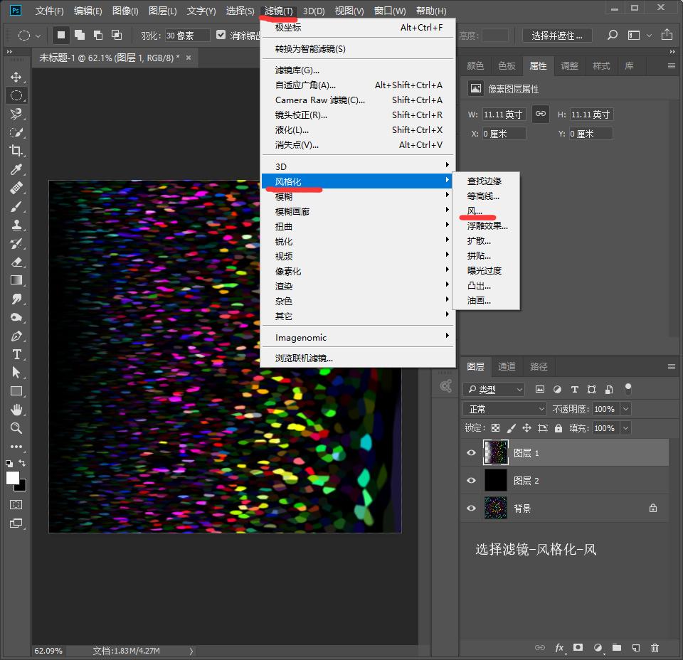Select the Crop tool
The height and width of the screenshot is (660, 683).
pos(16,151)
